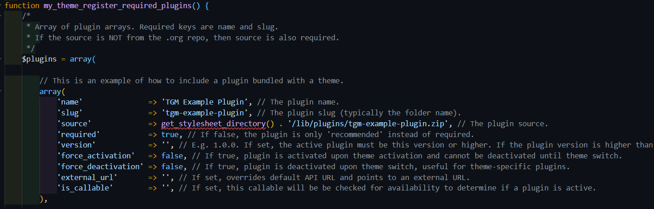Click the closing parenthesis of inner array
The width and height of the screenshot is (654, 209).
(x=42, y=199)
